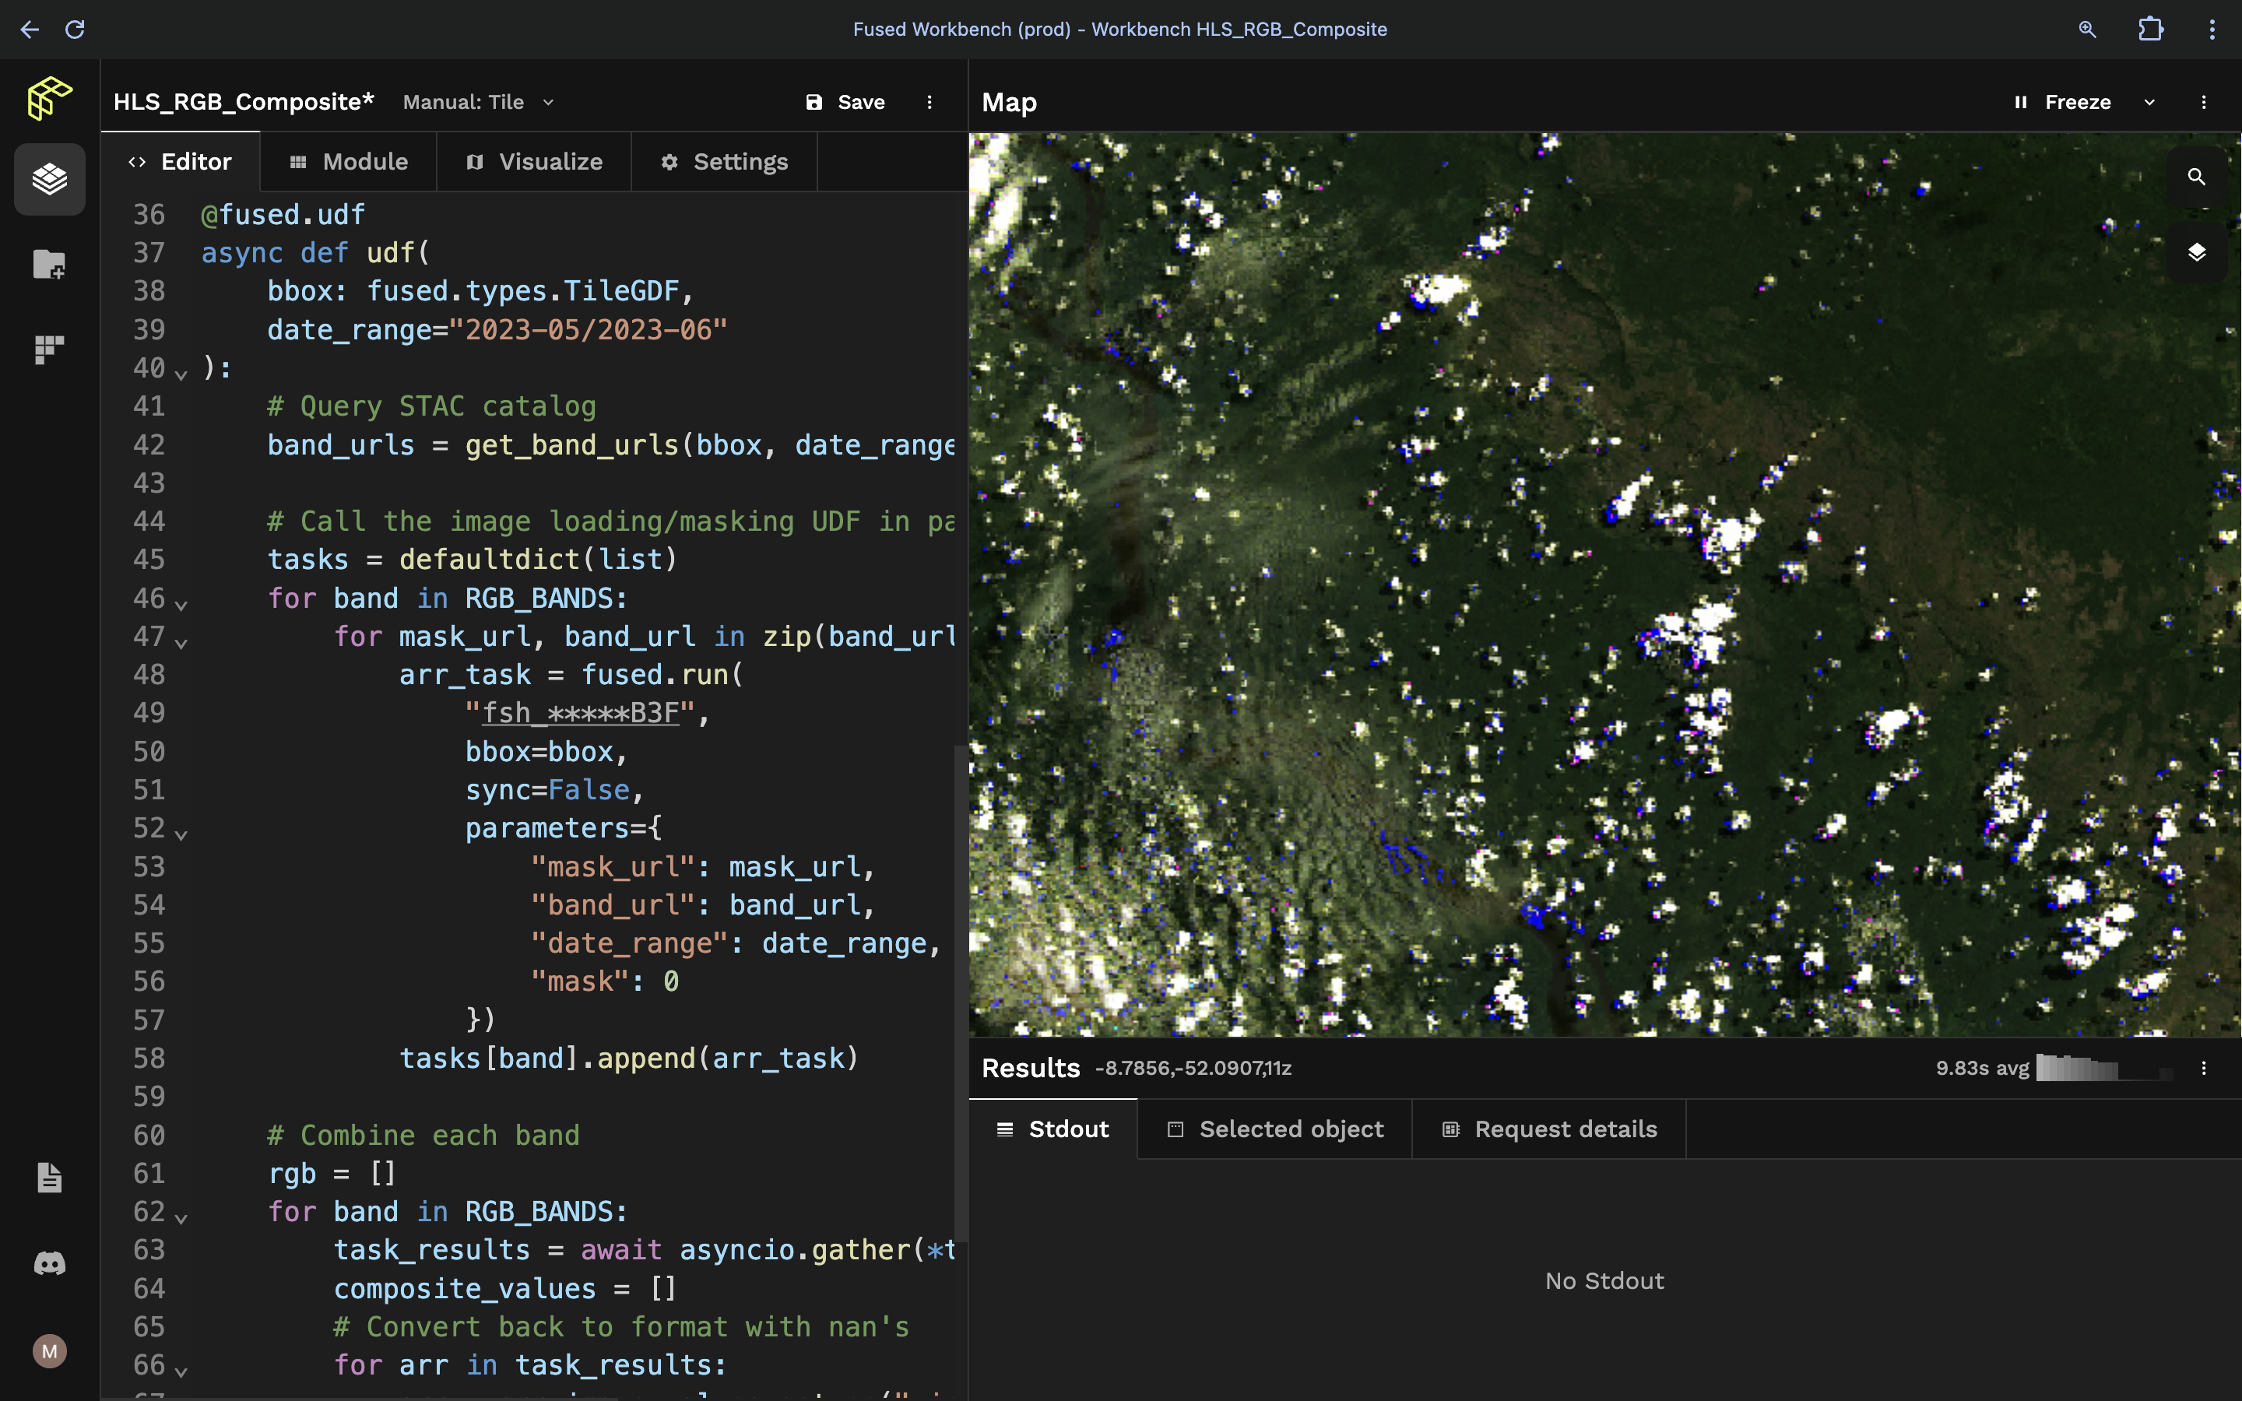Open the grid blocks sidebar icon

point(49,349)
